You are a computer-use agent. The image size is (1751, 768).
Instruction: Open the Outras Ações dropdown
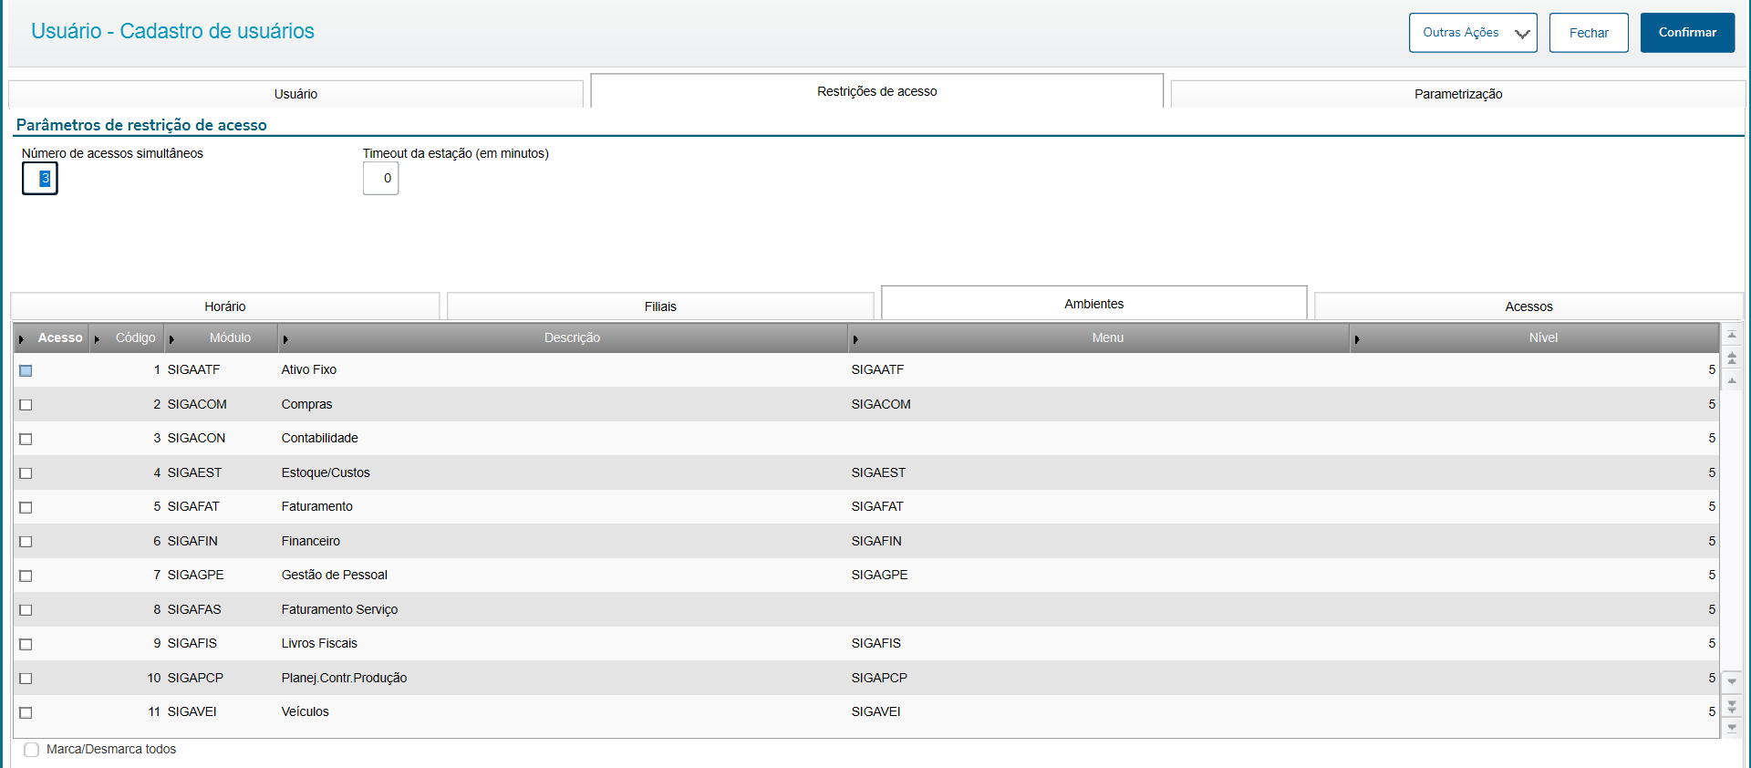pos(1473,33)
